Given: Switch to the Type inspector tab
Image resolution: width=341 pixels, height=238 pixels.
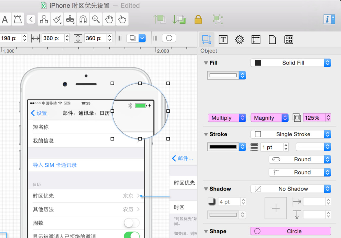Looking at the screenshot, I should (223, 40).
